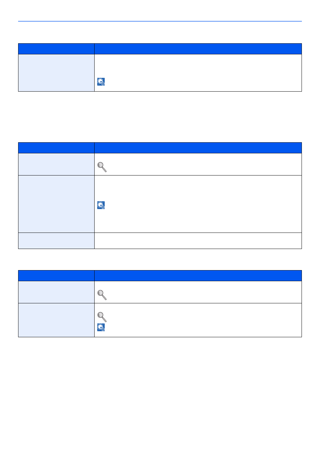Select the narrow blue header cell of second table

pos(56,148)
